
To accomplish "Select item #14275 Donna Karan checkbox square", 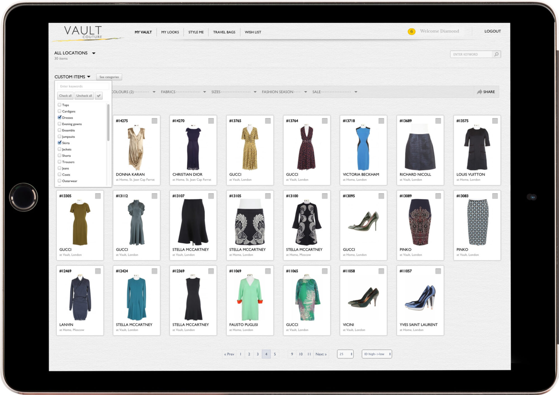I will point(154,121).
